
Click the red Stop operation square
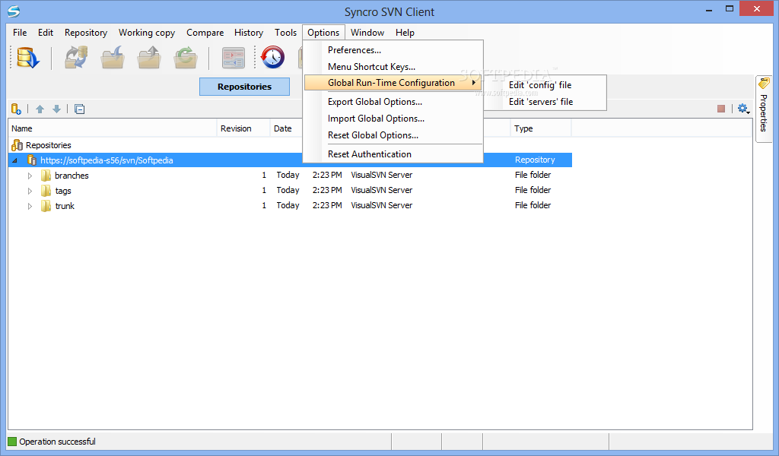(x=721, y=109)
